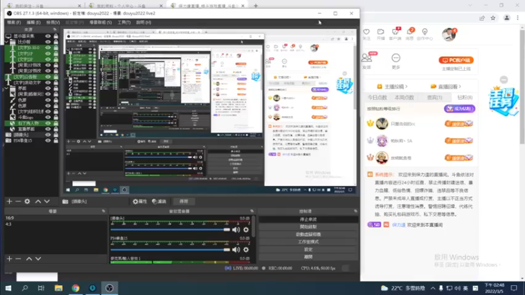Toggle visibility of PS4拳皇15 source
This screenshot has width=525, height=295.
48,140
